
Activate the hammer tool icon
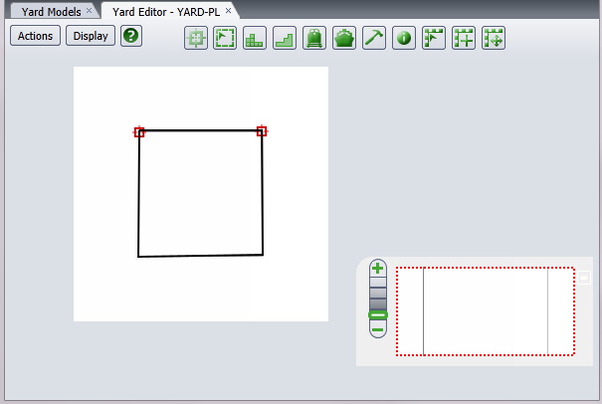[374, 38]
